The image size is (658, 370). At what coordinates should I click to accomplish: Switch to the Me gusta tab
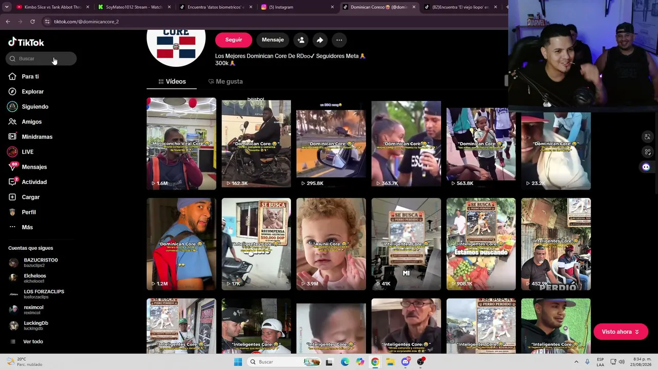tap(226, 81)
